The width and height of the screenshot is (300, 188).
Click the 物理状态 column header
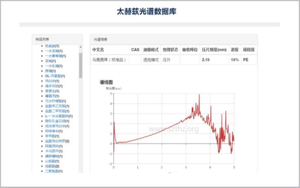(170, 50)
